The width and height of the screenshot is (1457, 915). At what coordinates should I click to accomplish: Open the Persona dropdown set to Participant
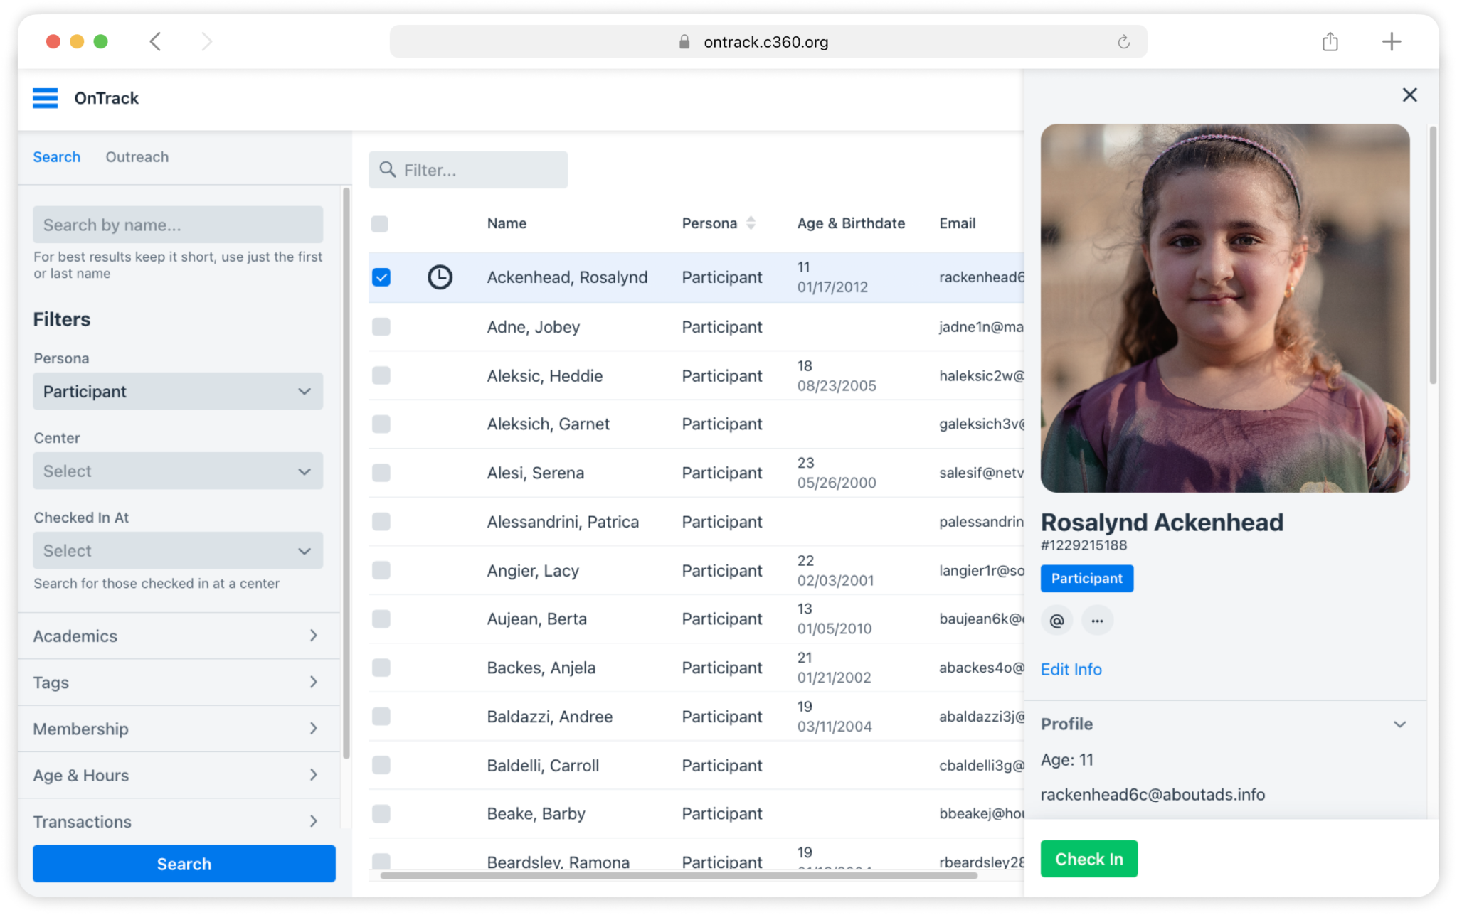coord(177,391)
